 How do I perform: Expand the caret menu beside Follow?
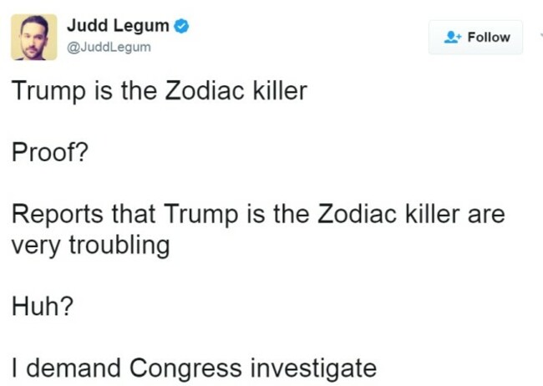[x=541, y=35]
